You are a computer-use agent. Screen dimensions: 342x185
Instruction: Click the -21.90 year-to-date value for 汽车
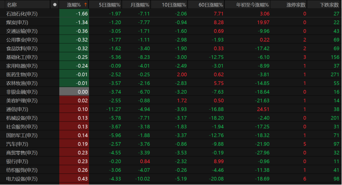tap(262, 144)
